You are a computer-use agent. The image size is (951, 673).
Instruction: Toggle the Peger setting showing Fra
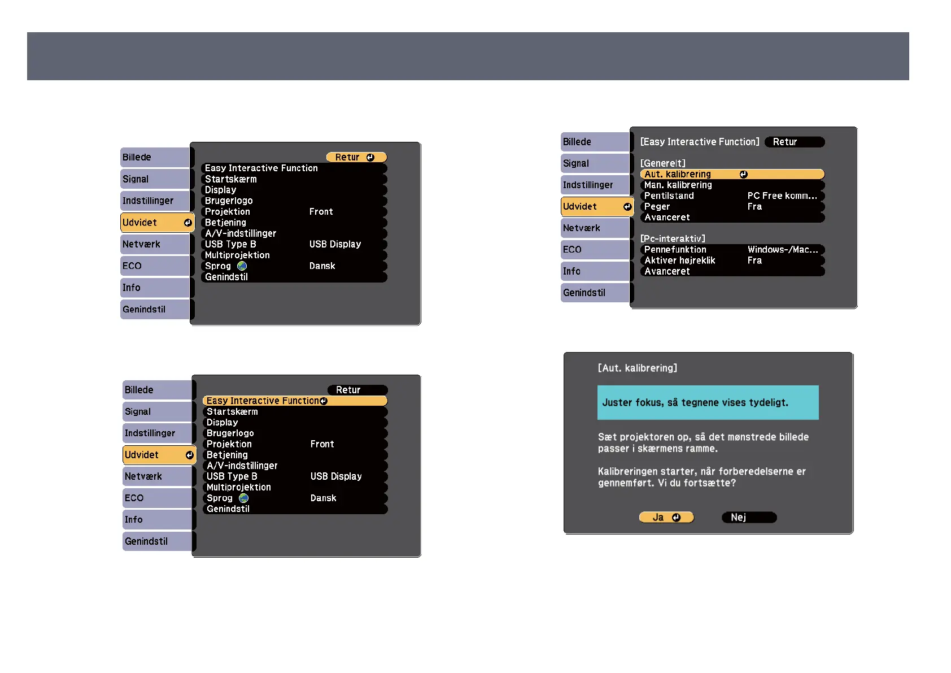tap(732, 207)
